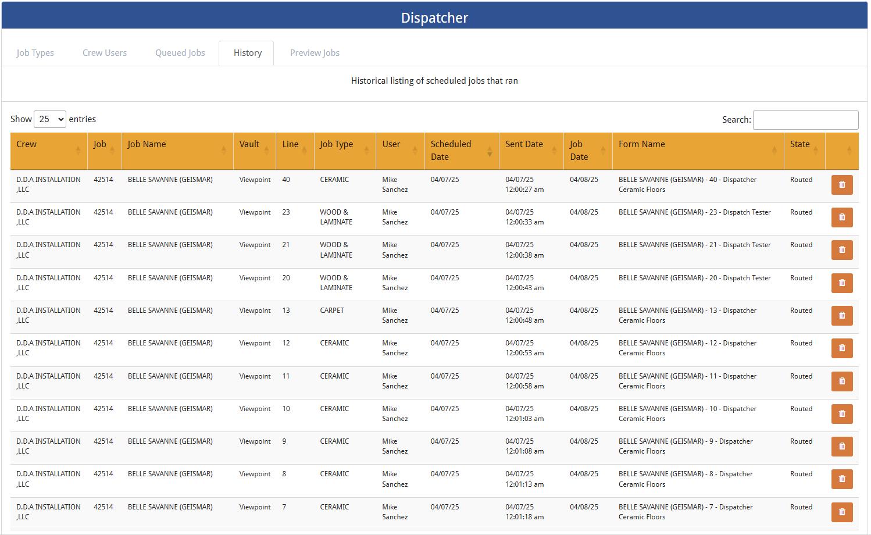Viewport: 871px width, 535px height.
Task: Delete the history row for line 40
Action: (842, 184)
